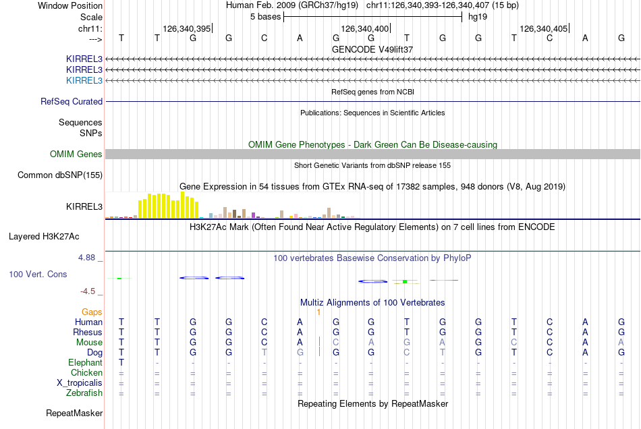Click the Short Genetic Variants dbSNP title
Image resolution: width=641 pixels, height=429 pixels.
click(x=372, y=165)
